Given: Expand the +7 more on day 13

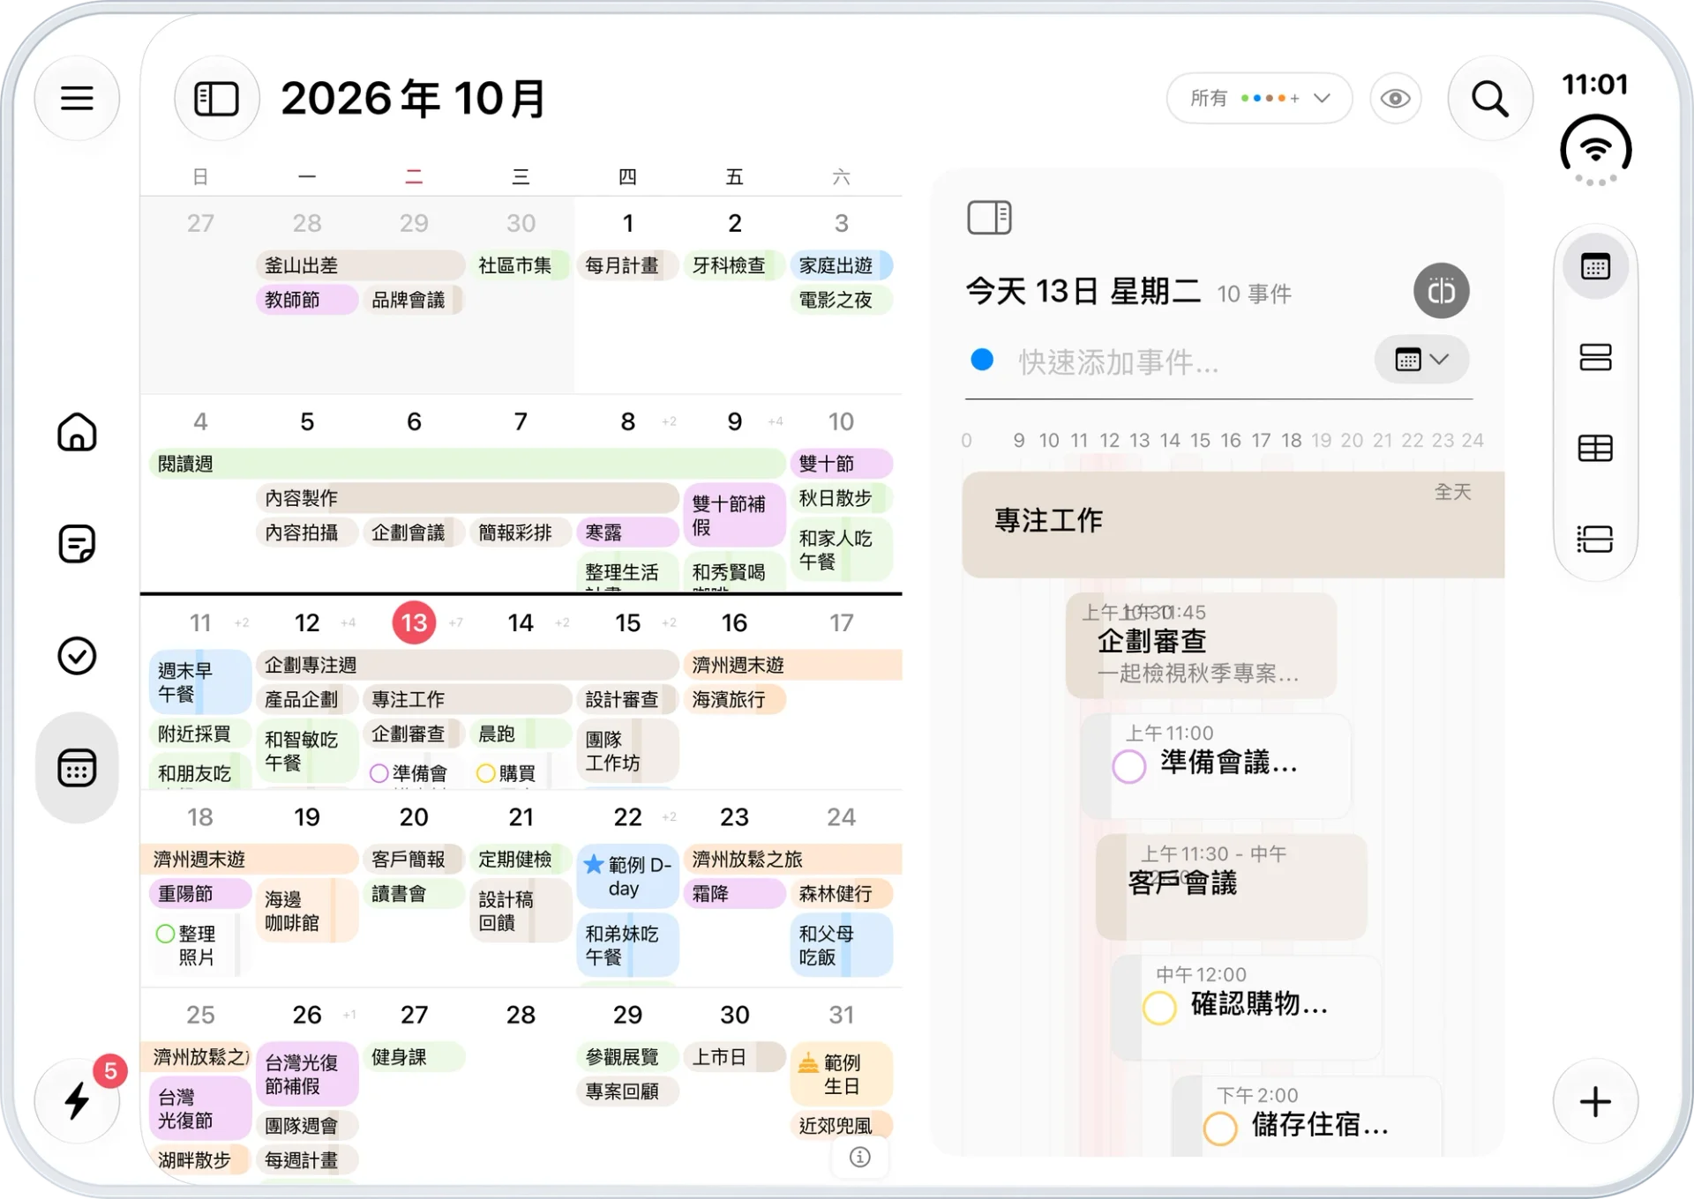Looking at the screenshot, I should click(456, 623).
